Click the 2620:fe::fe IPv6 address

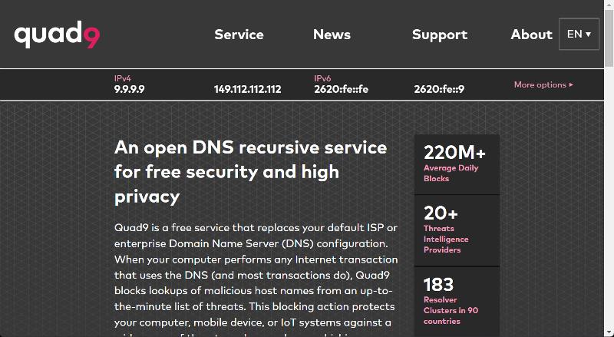[341, 89]
